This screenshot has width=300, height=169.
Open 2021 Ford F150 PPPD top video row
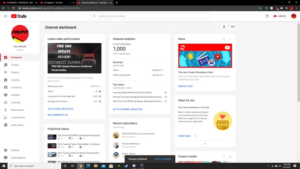tap(140, 101)
